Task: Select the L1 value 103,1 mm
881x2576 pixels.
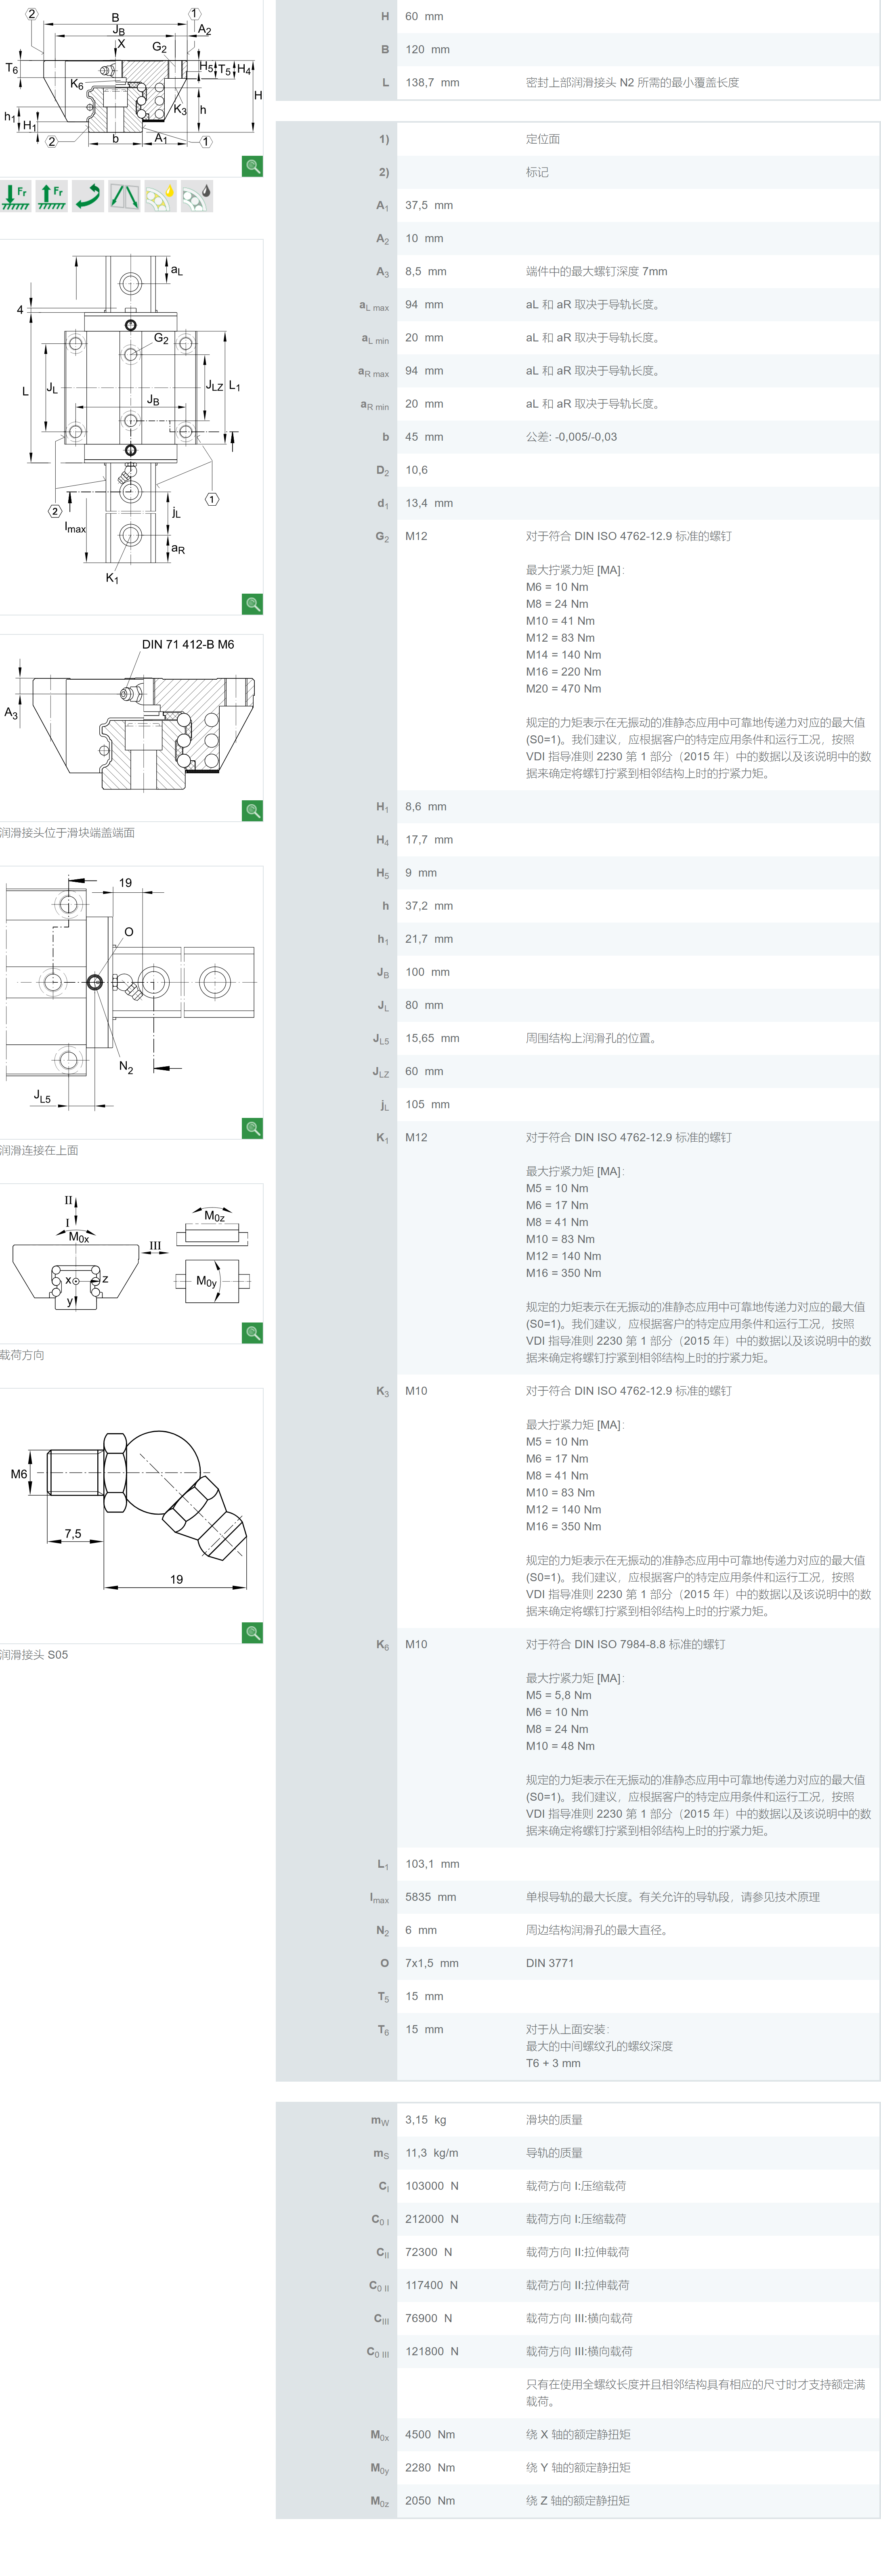Action: click(x=432, y=1864)
